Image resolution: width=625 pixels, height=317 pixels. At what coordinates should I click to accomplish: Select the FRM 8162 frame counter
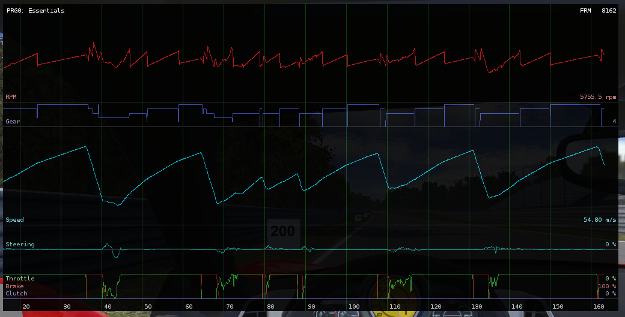pyautogui.click(x=598, y=11)
